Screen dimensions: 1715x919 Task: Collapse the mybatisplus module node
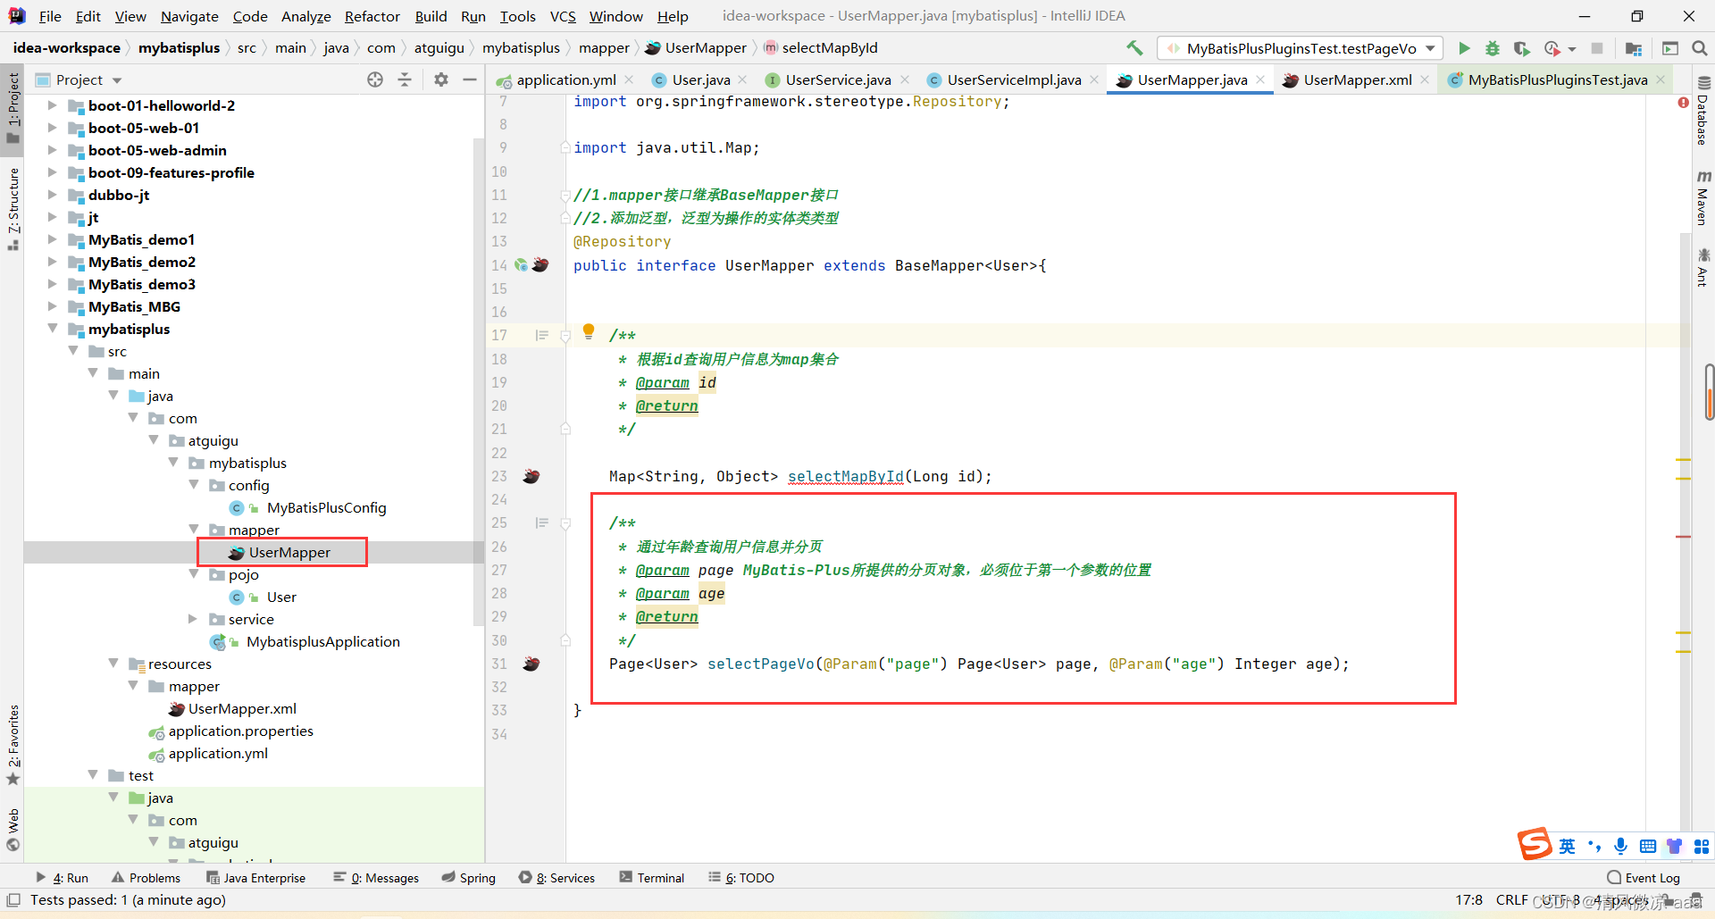tap(53, 329)
